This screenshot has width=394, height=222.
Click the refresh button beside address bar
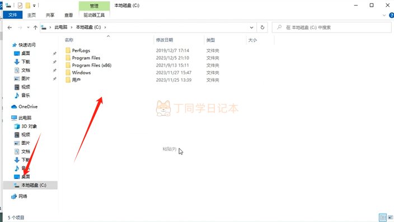click(x=262, y=27)
